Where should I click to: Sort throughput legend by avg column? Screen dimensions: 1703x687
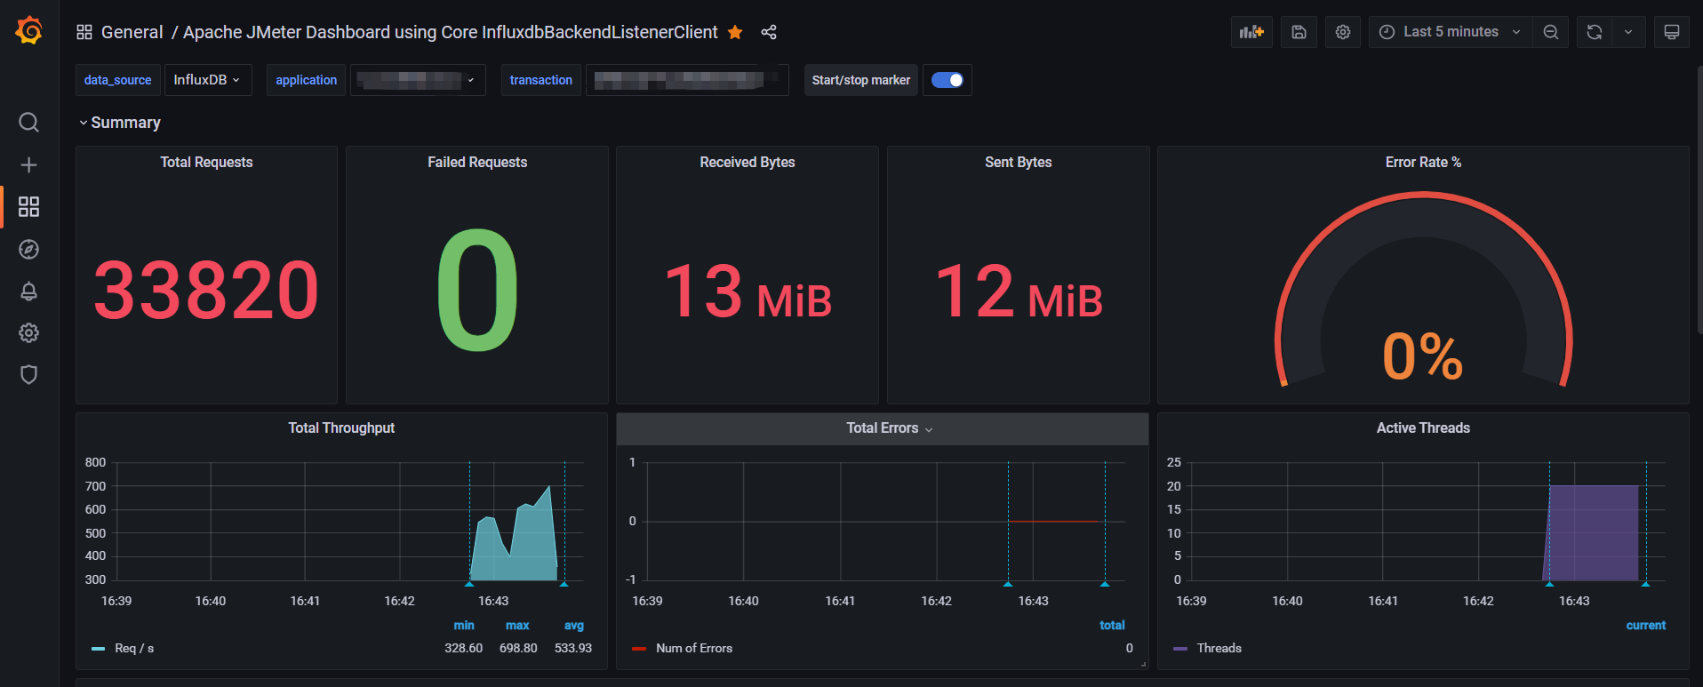[574, 625]
